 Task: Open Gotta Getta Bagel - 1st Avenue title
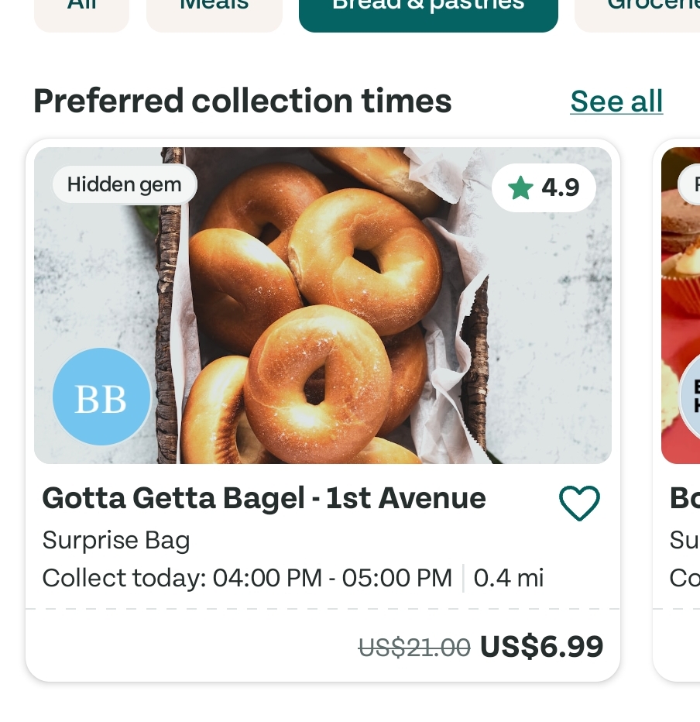[264, 498]
